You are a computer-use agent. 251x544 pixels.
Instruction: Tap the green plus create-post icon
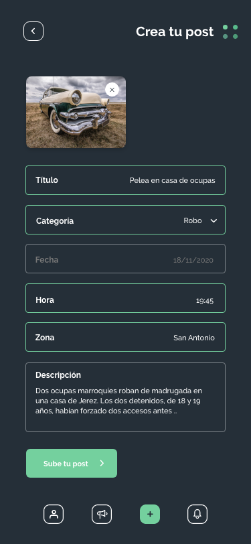[x=150, y=514]
